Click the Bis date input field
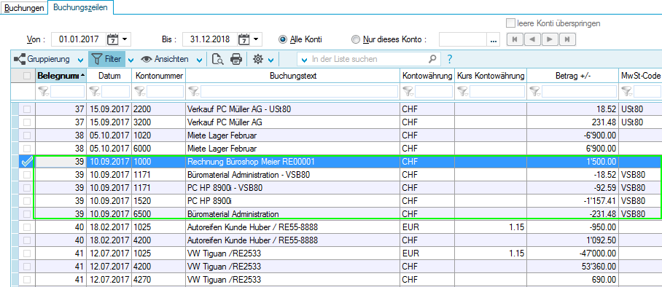Image resolution: width=662 pixels, height=287 pixels. [x=210, y=39]
